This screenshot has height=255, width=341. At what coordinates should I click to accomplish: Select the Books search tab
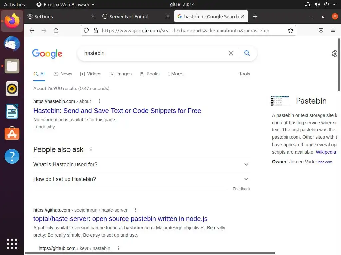tap(150, 74)
